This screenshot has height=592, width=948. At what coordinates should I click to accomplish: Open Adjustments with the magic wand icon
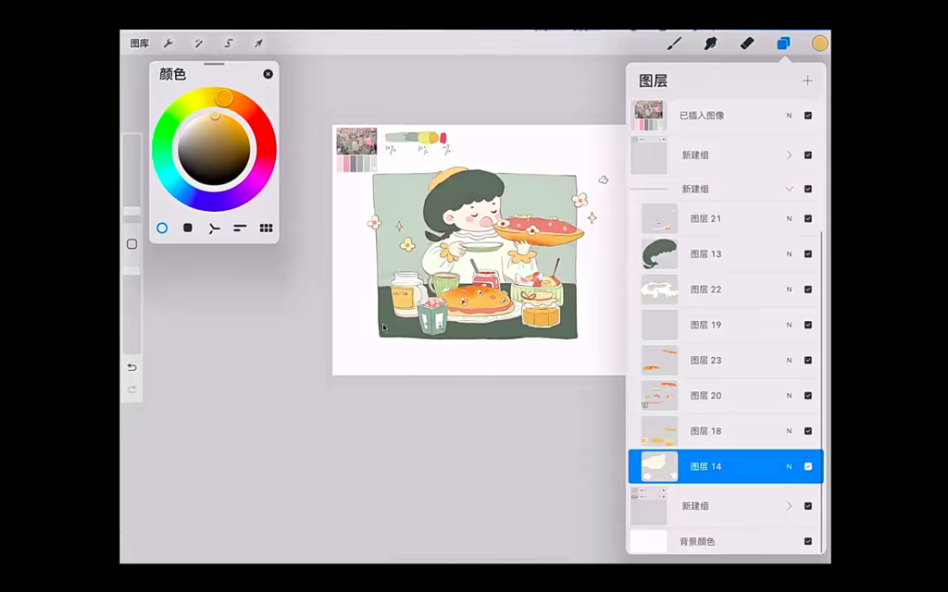pyautogui.click(x=198, y=43)
